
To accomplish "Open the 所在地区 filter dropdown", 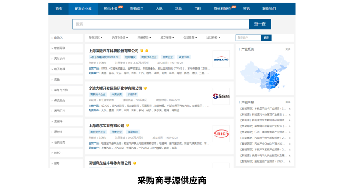I will click(x=95, y=38).
